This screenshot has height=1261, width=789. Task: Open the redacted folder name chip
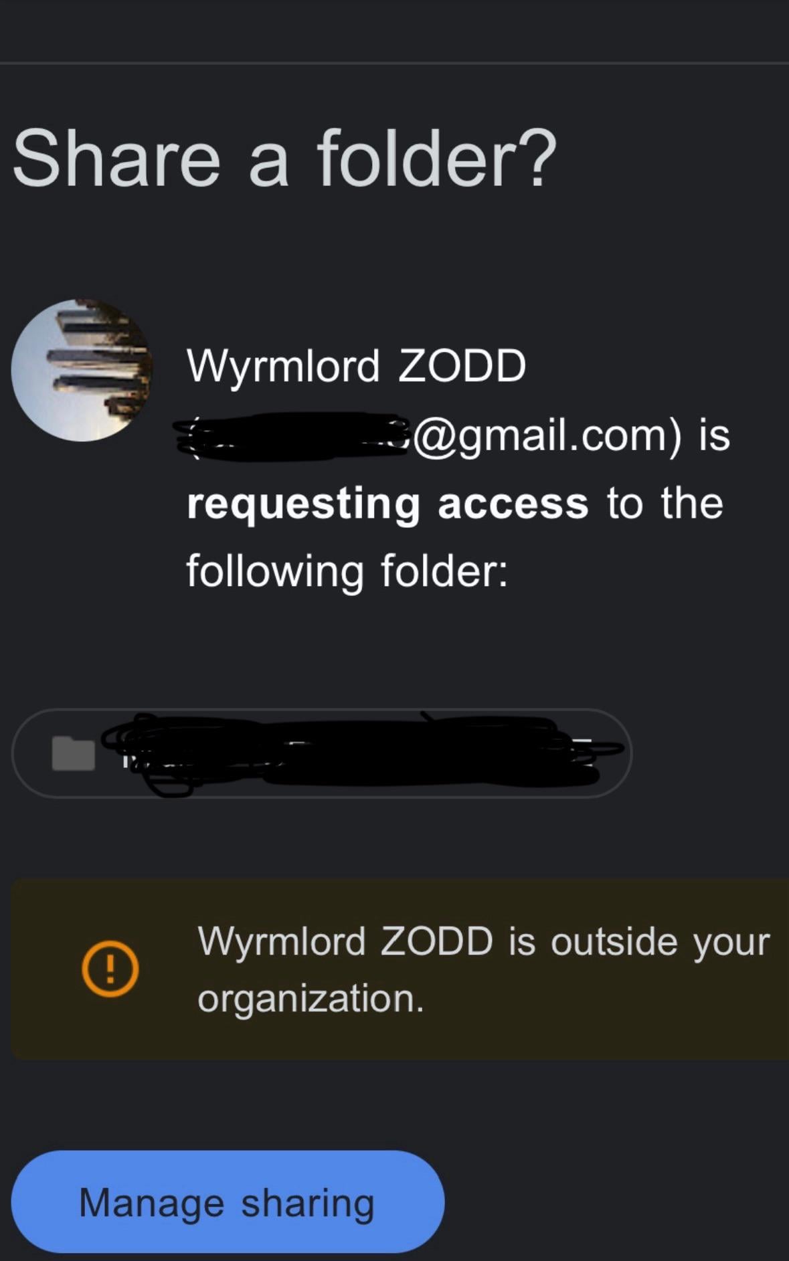[322, 753]
